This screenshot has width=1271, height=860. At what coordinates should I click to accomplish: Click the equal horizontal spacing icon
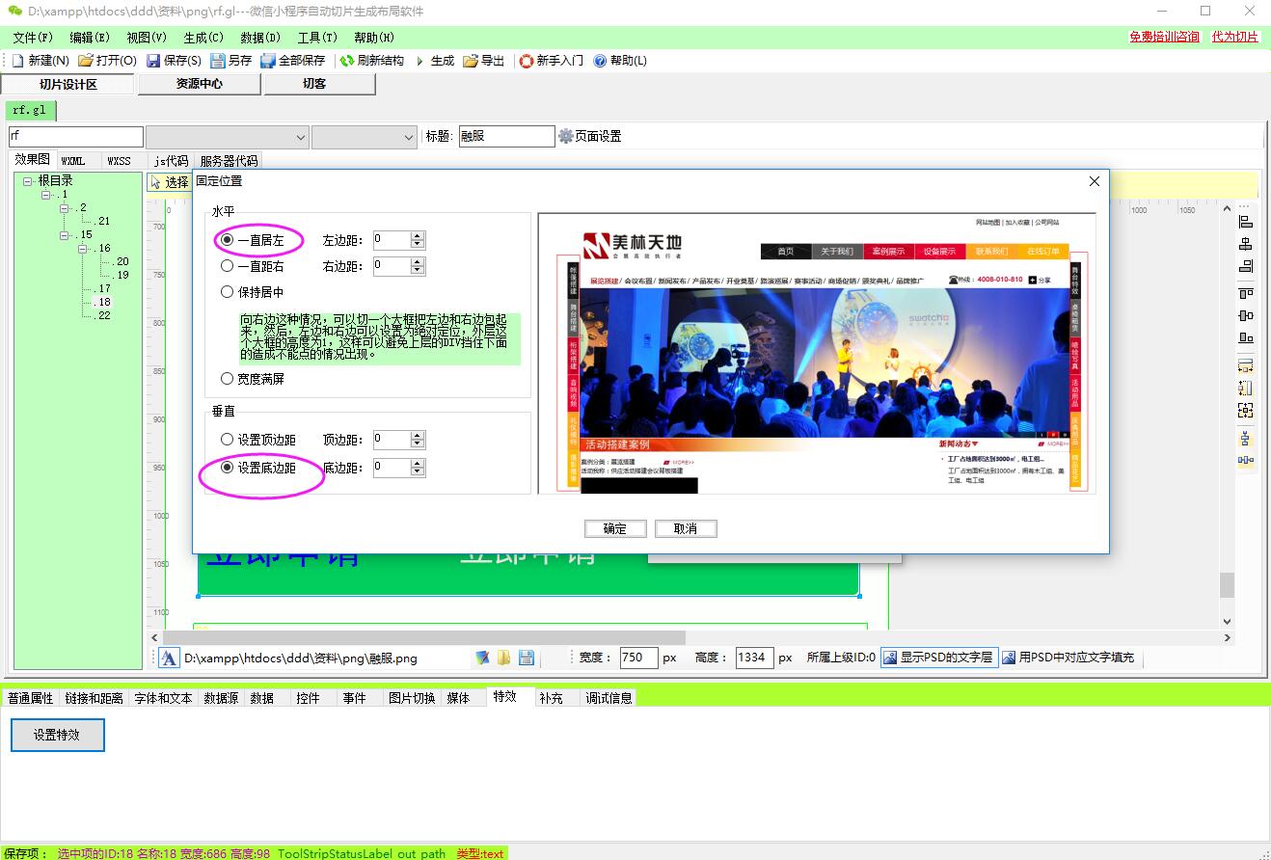tap(1246, 461)
